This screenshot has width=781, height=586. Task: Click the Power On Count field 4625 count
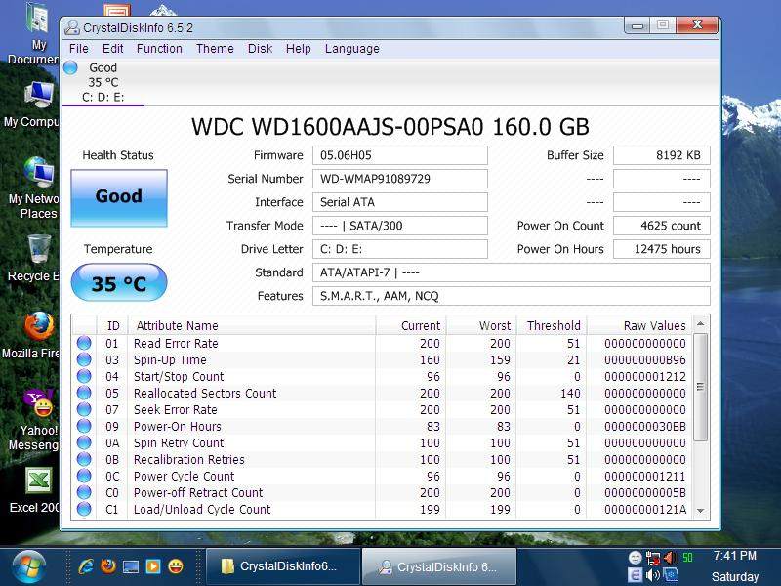662,226
